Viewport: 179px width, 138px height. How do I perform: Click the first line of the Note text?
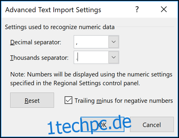[x=91, y=74]
